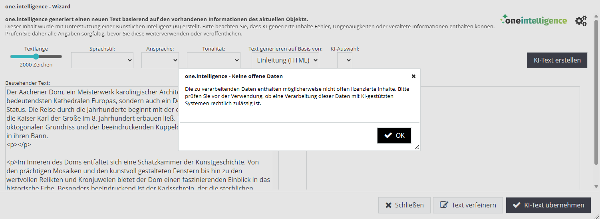
Task: Click the 'Schließen' button
Action: [x=404, y=205]
